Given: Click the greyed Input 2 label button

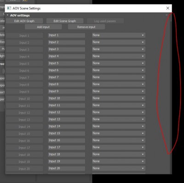Looking at the screenshot, I should [24, 42].
